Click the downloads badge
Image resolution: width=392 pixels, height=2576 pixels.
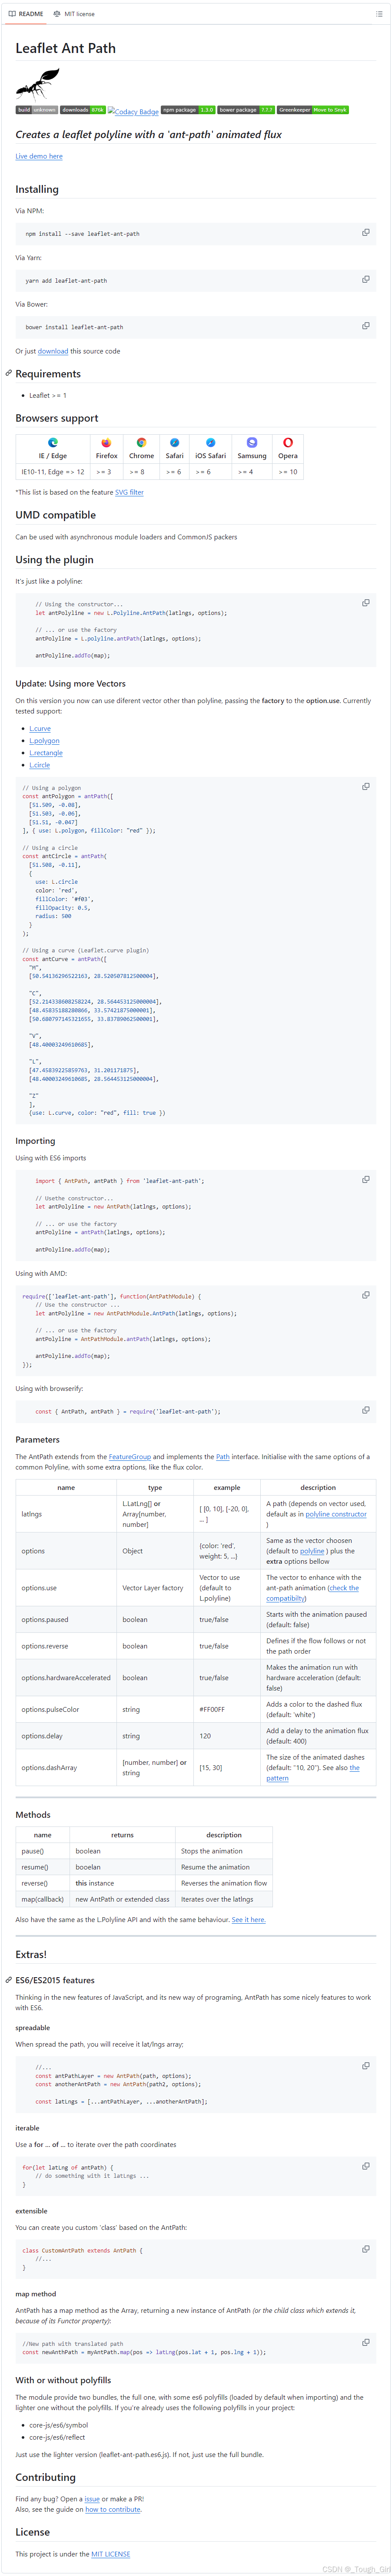click(x=83, y=110)
